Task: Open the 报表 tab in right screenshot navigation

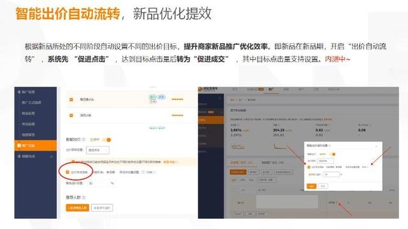Action: [x=286, y=89]
